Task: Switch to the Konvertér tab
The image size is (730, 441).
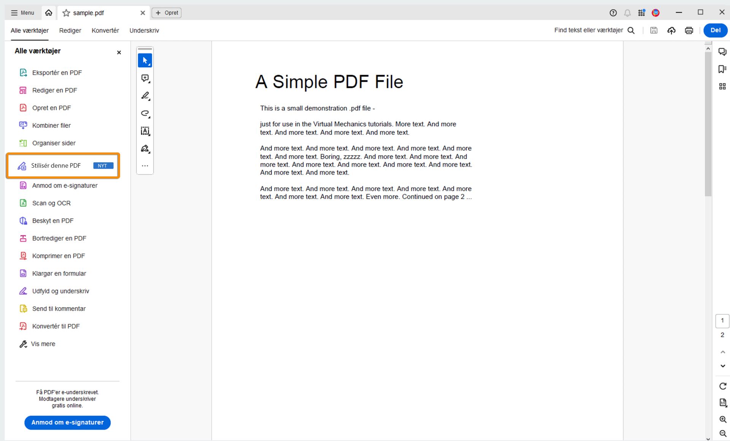Action: pos(105,30)
